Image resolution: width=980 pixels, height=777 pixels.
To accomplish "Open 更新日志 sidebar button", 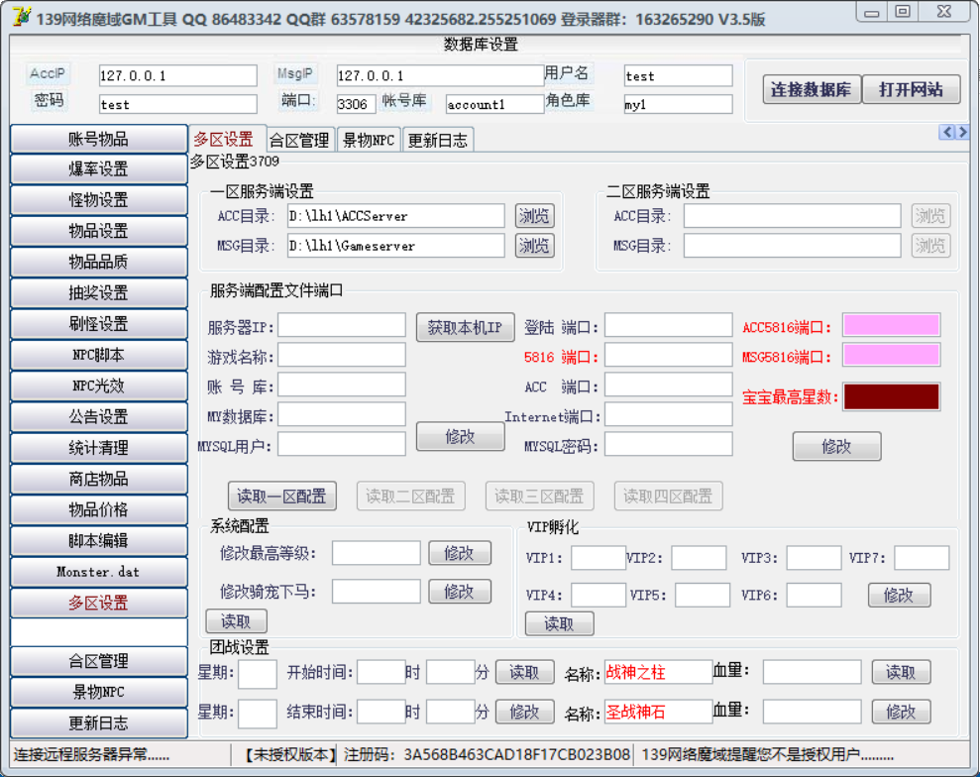I will coord(99,723).
